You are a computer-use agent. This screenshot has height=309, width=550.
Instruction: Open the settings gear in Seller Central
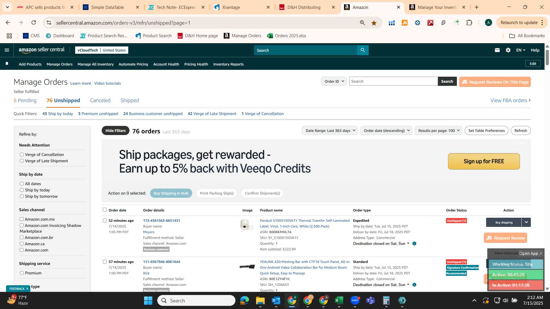pyautogui.click(x=508, y=50)
